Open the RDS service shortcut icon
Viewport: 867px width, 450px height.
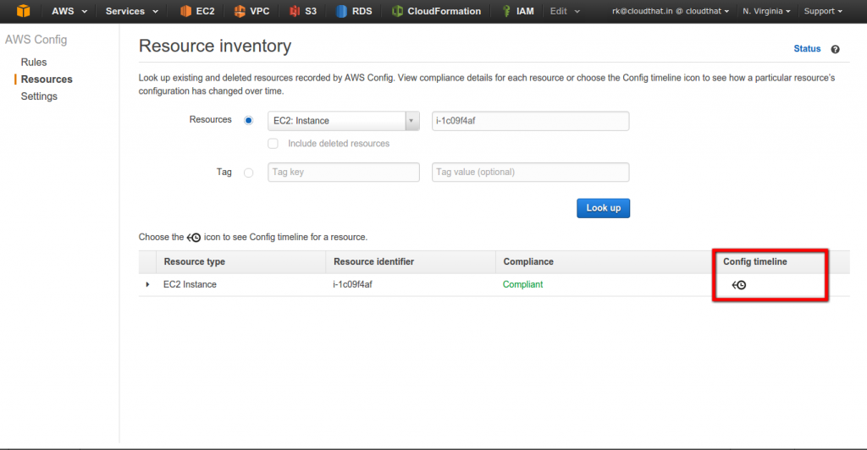341,11
